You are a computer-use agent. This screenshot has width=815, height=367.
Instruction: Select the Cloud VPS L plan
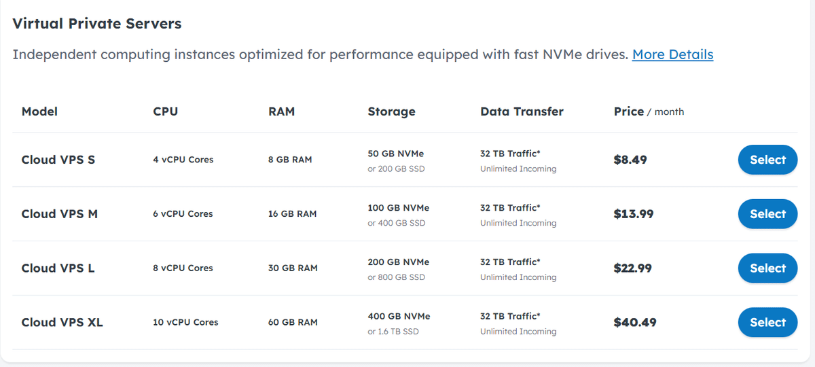click(x=767, y=268)
